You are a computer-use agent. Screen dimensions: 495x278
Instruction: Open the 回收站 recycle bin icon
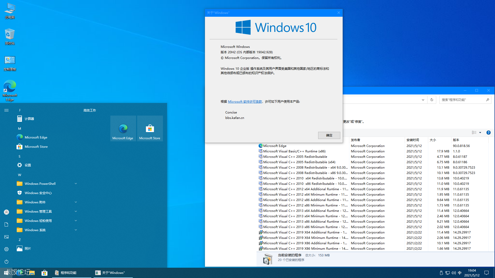pos(10,37)
